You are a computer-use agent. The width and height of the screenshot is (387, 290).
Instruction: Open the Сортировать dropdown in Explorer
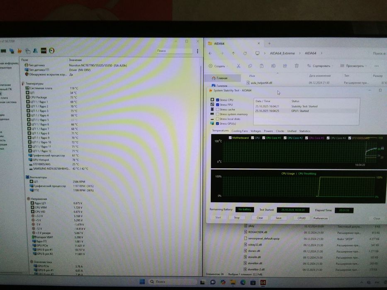(x=320, y=66)
